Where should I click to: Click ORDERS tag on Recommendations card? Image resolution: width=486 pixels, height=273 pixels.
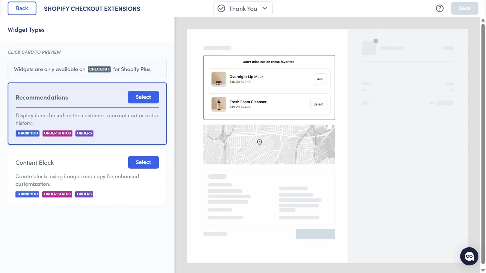[84, 133]
